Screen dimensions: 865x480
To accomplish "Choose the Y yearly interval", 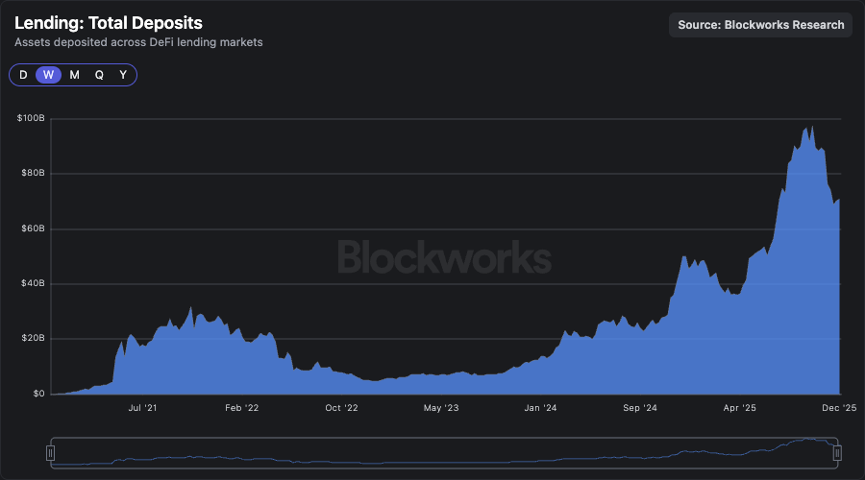I will (x=123, y=75).
